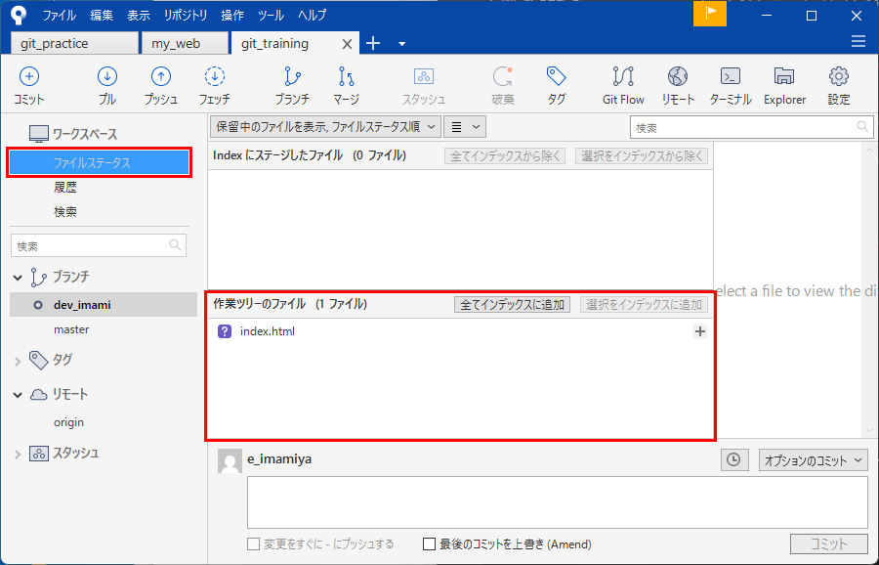This screenshot has height=565, width=879.
Task: Click the Push (プッシュ) toolbar icon
Action: pos(161,85)
